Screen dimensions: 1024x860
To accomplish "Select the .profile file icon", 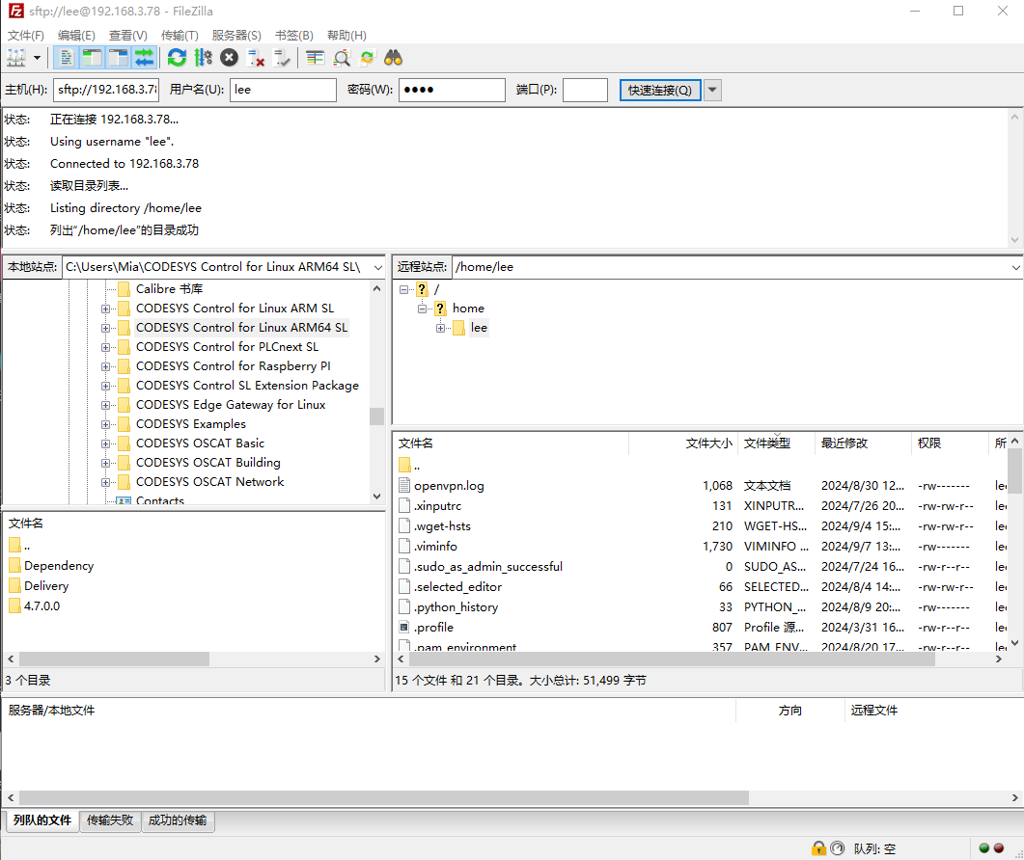I will [404, 627].
